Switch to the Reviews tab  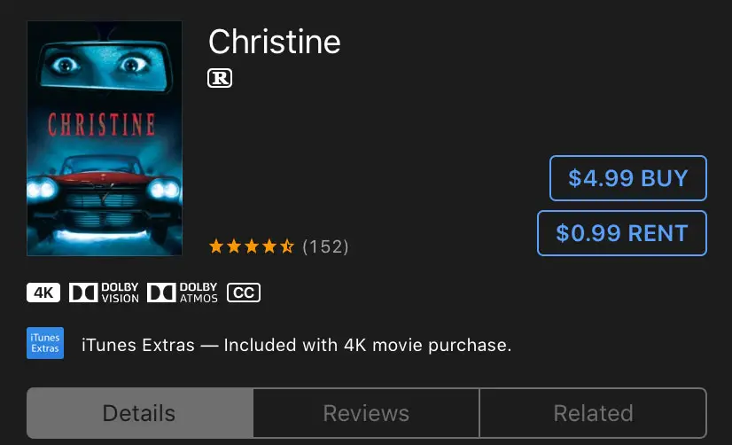coord(367,413)
